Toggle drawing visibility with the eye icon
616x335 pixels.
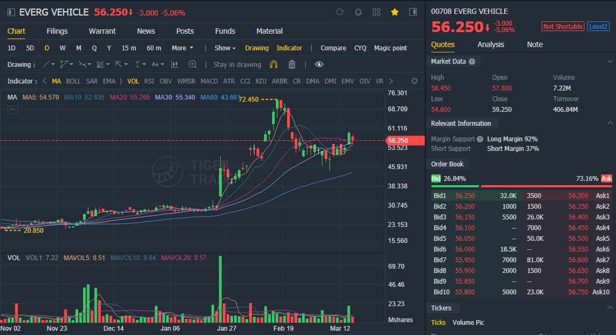coord(319,64)
